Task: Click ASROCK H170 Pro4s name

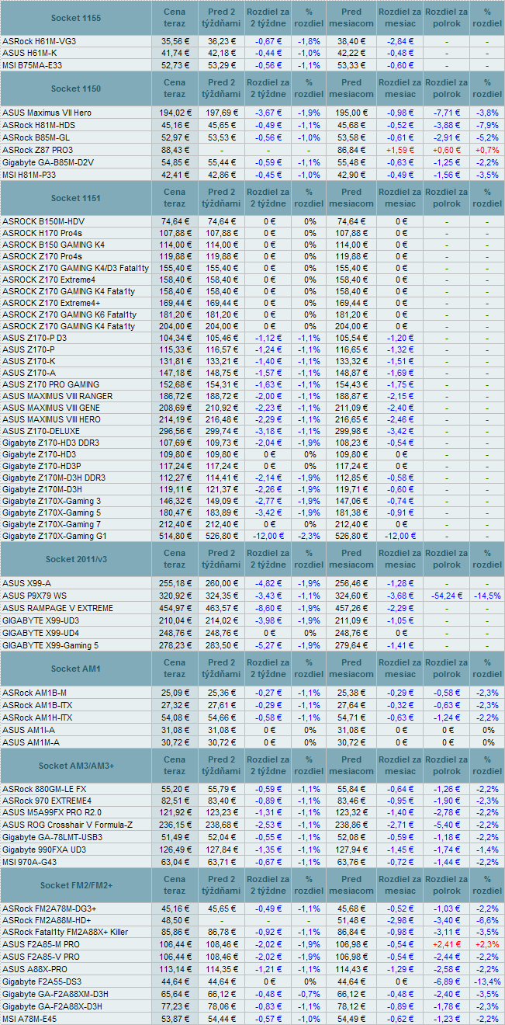Action: pos(42,233)
